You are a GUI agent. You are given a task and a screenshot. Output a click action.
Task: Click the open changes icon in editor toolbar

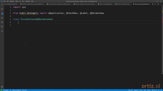153,4
